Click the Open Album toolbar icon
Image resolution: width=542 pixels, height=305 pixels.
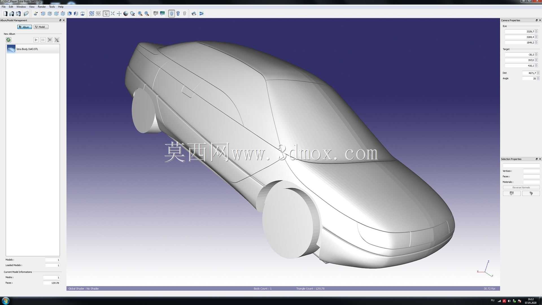click(x=12, y=14)
